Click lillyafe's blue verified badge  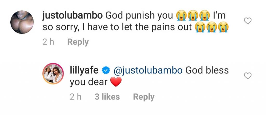coord(106,70)
